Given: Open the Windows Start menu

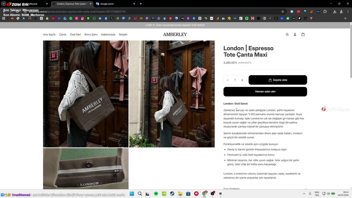Looking at the screenshot, I should pos(132,194).
